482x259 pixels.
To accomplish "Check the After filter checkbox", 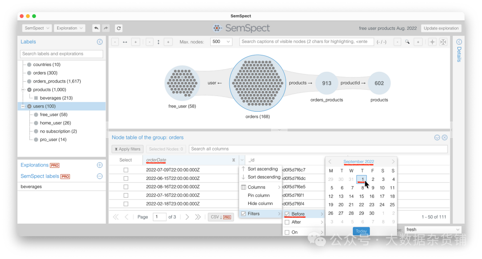I will pyautogui.click(x=287, y=222).
